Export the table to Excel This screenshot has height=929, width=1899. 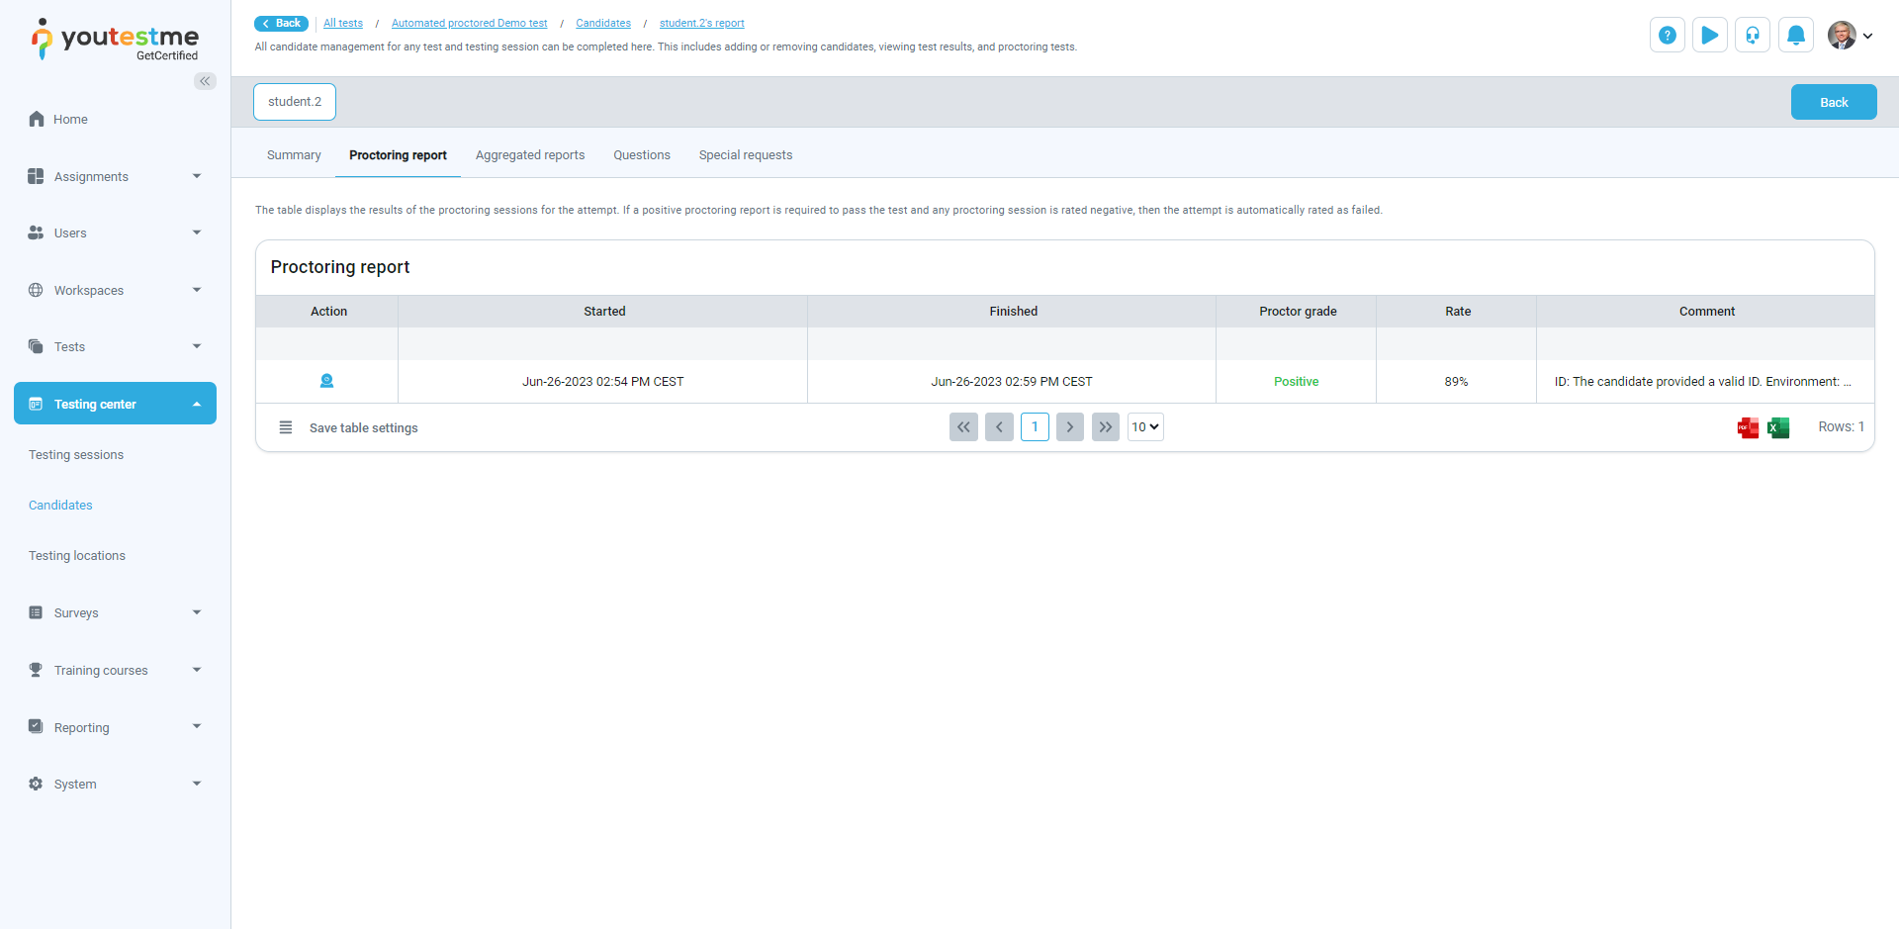(1778, 427)
